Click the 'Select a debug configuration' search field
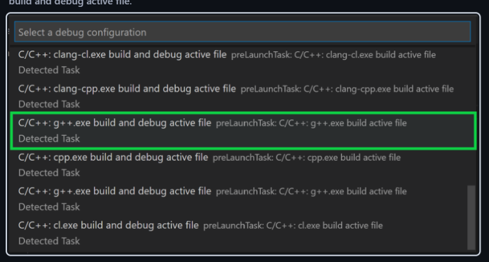489x262 pixels. click(x=241, y=32)
